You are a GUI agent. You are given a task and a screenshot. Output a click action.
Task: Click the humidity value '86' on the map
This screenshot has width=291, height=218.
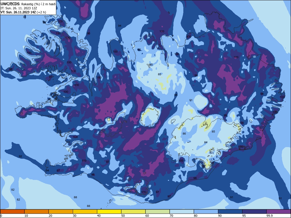click(x=184, y=133)
